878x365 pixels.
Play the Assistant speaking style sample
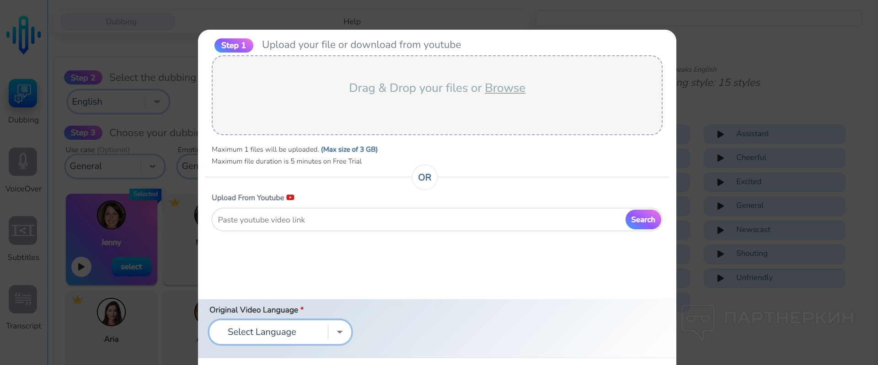(721, 134)
